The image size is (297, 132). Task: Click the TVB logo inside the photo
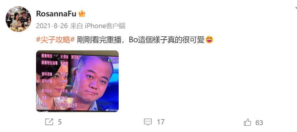point(110,60)
